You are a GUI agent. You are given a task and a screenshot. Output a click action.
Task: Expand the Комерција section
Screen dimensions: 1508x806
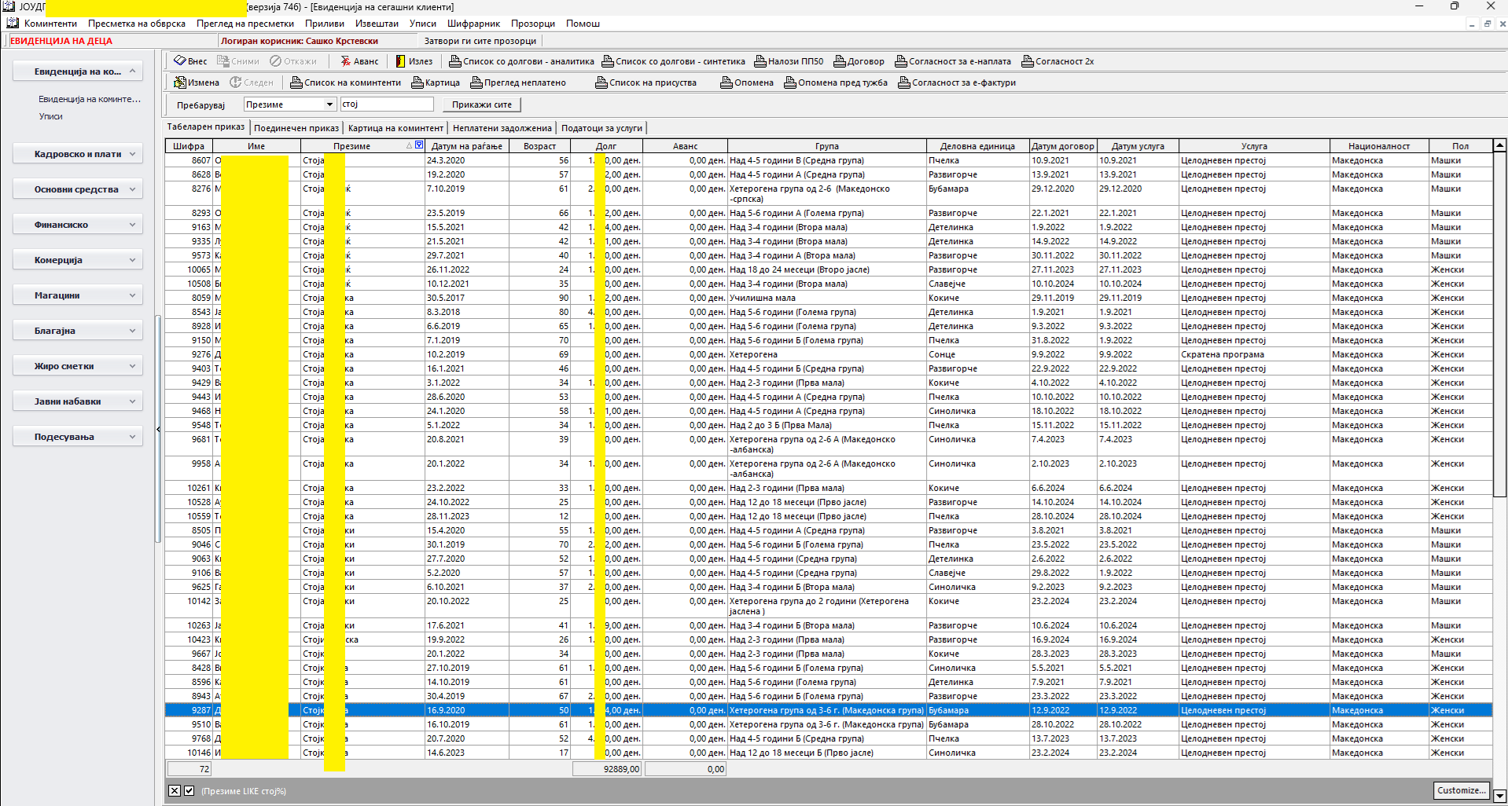[77, 260]
